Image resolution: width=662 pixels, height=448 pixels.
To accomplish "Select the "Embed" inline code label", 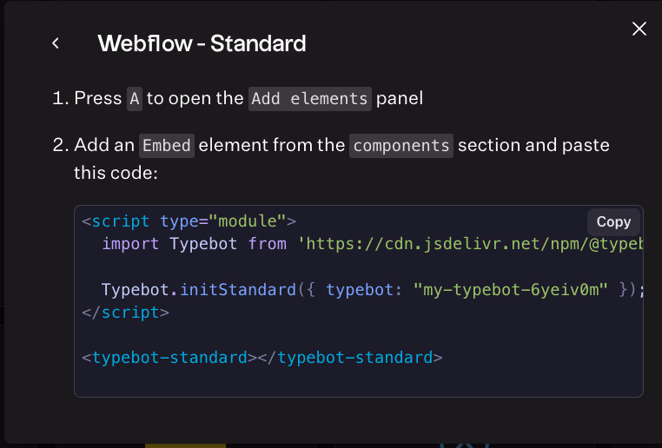I will pos(167,145).
